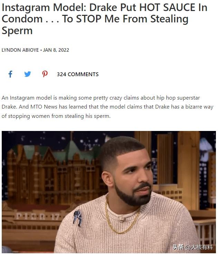Click the gold chain necklace in photo
The width and height of the screenshot is (218, 255).
coord(122,216)
